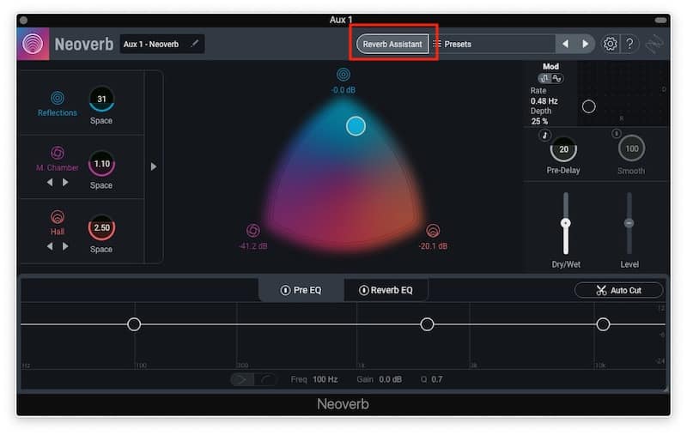This screenshot has width=687, height=435.
Task: Click the plate icon at the blend pad's bottom left
Action: [253, 230]
